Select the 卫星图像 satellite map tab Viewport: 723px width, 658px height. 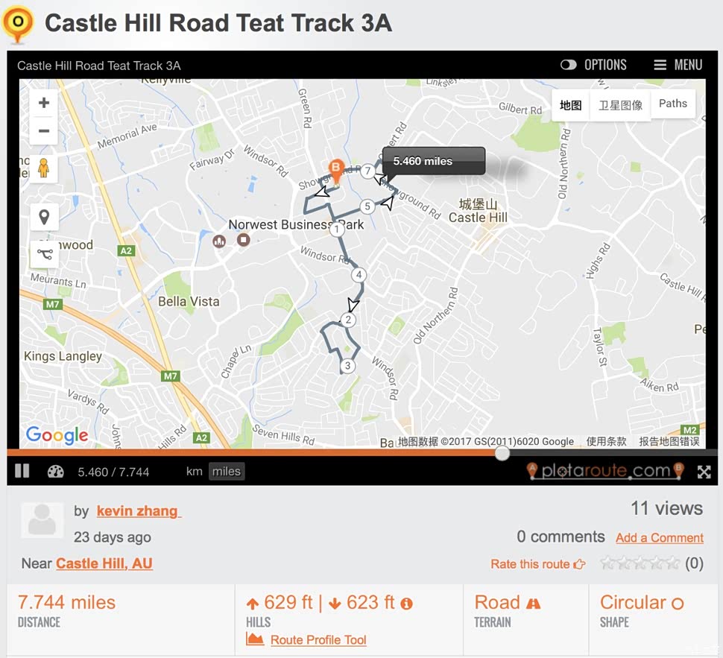click(x=620, y=105)
